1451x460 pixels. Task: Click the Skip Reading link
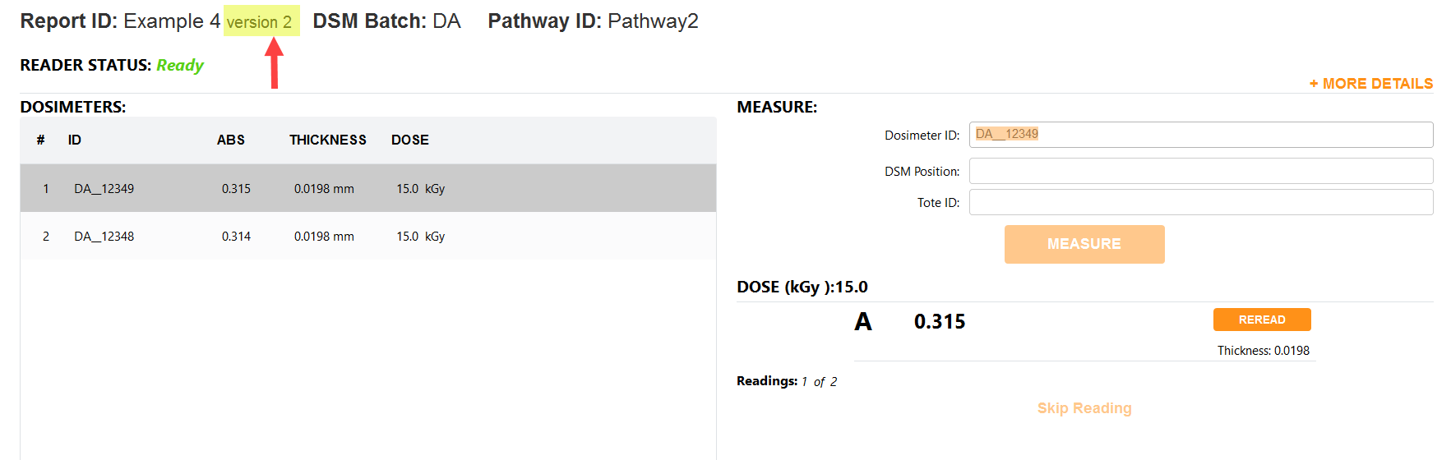[x=1084, y=408]
